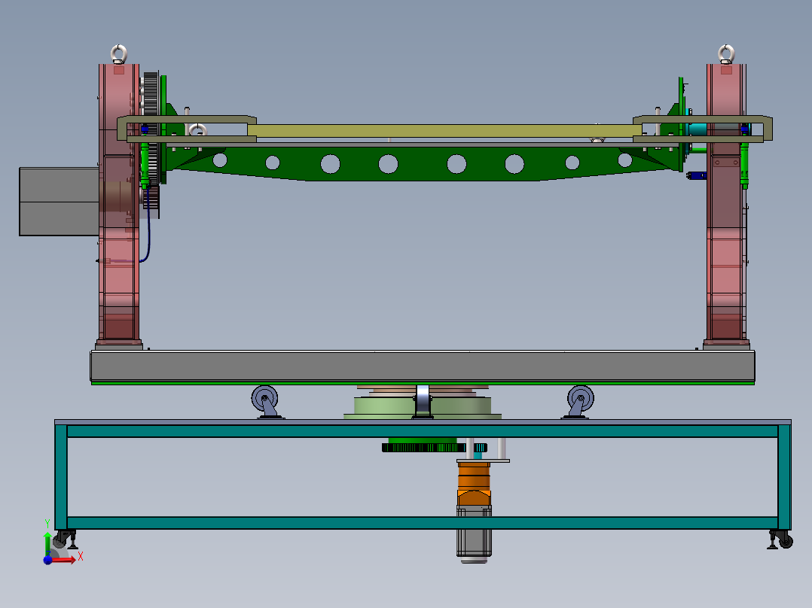Click the red X axis of the triad
This screenshot has width=812, height=608.
coord(63,560)
